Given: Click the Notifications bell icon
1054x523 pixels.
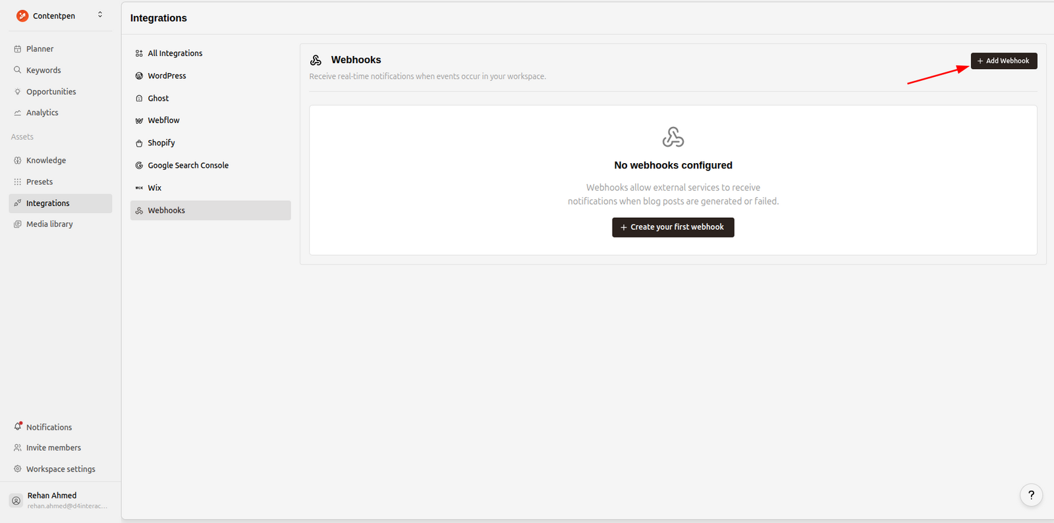Looking at the screenshot, I should click(18, 427).
